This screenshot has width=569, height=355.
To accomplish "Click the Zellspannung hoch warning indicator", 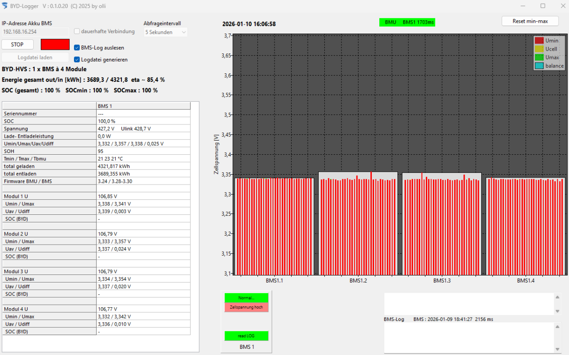I will click(x=246, y=307).
